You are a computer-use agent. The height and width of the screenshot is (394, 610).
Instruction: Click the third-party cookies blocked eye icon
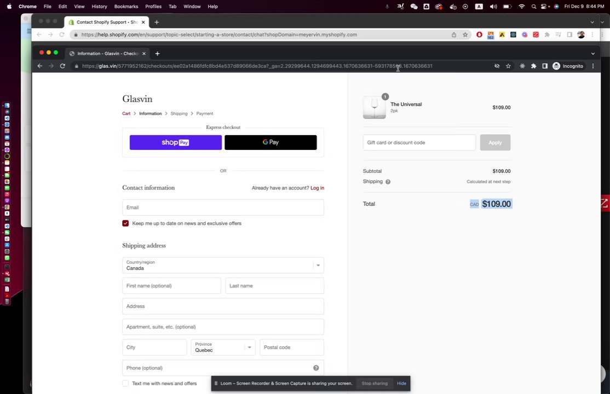pos(497,66)
